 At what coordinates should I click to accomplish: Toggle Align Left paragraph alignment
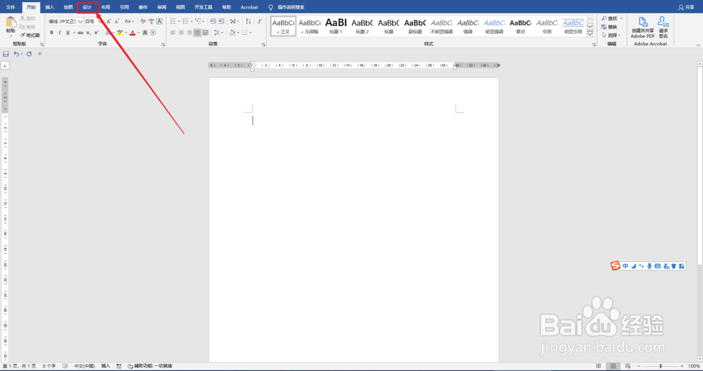pyautogui.click(x=173, y=33)
